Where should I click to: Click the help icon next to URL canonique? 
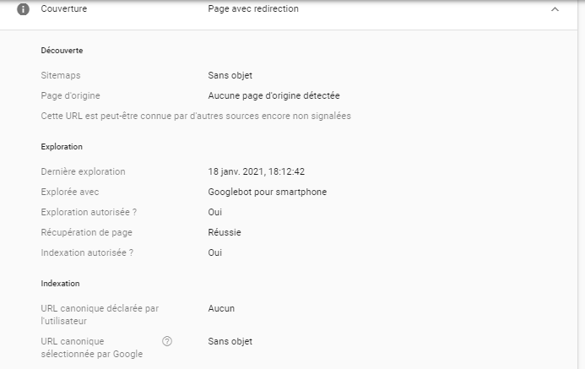(x=167, y=341)
